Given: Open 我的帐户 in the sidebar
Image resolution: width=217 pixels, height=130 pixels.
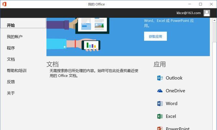Looking at the screenshot, I should [15, 37].
